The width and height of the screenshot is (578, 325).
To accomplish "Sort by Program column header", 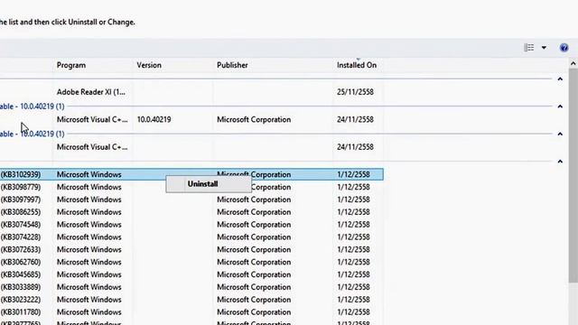I will (71, 65).
